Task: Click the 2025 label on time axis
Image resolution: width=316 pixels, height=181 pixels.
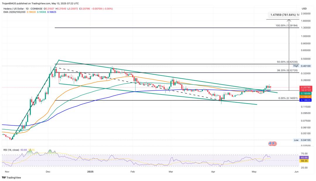Action: tap(90, 172)
